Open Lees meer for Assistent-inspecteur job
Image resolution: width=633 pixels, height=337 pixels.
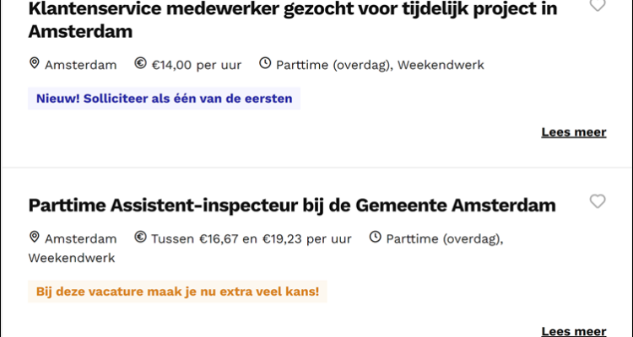click(x=573, y=331)
